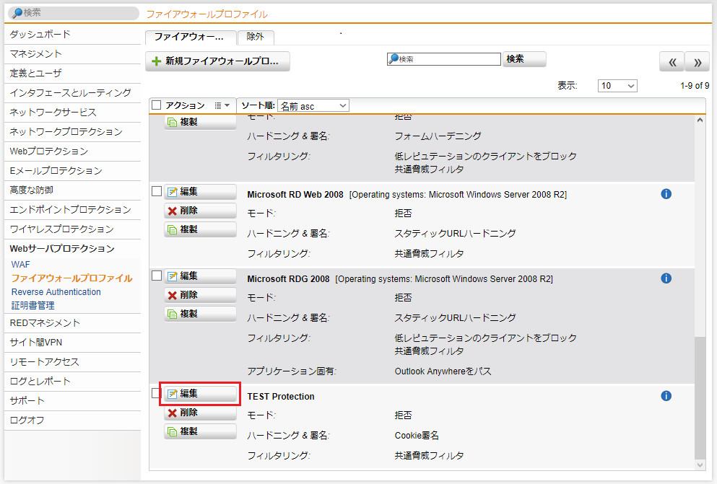Delete the Microsoft RDG 2008 profile

tap(200, 295)
